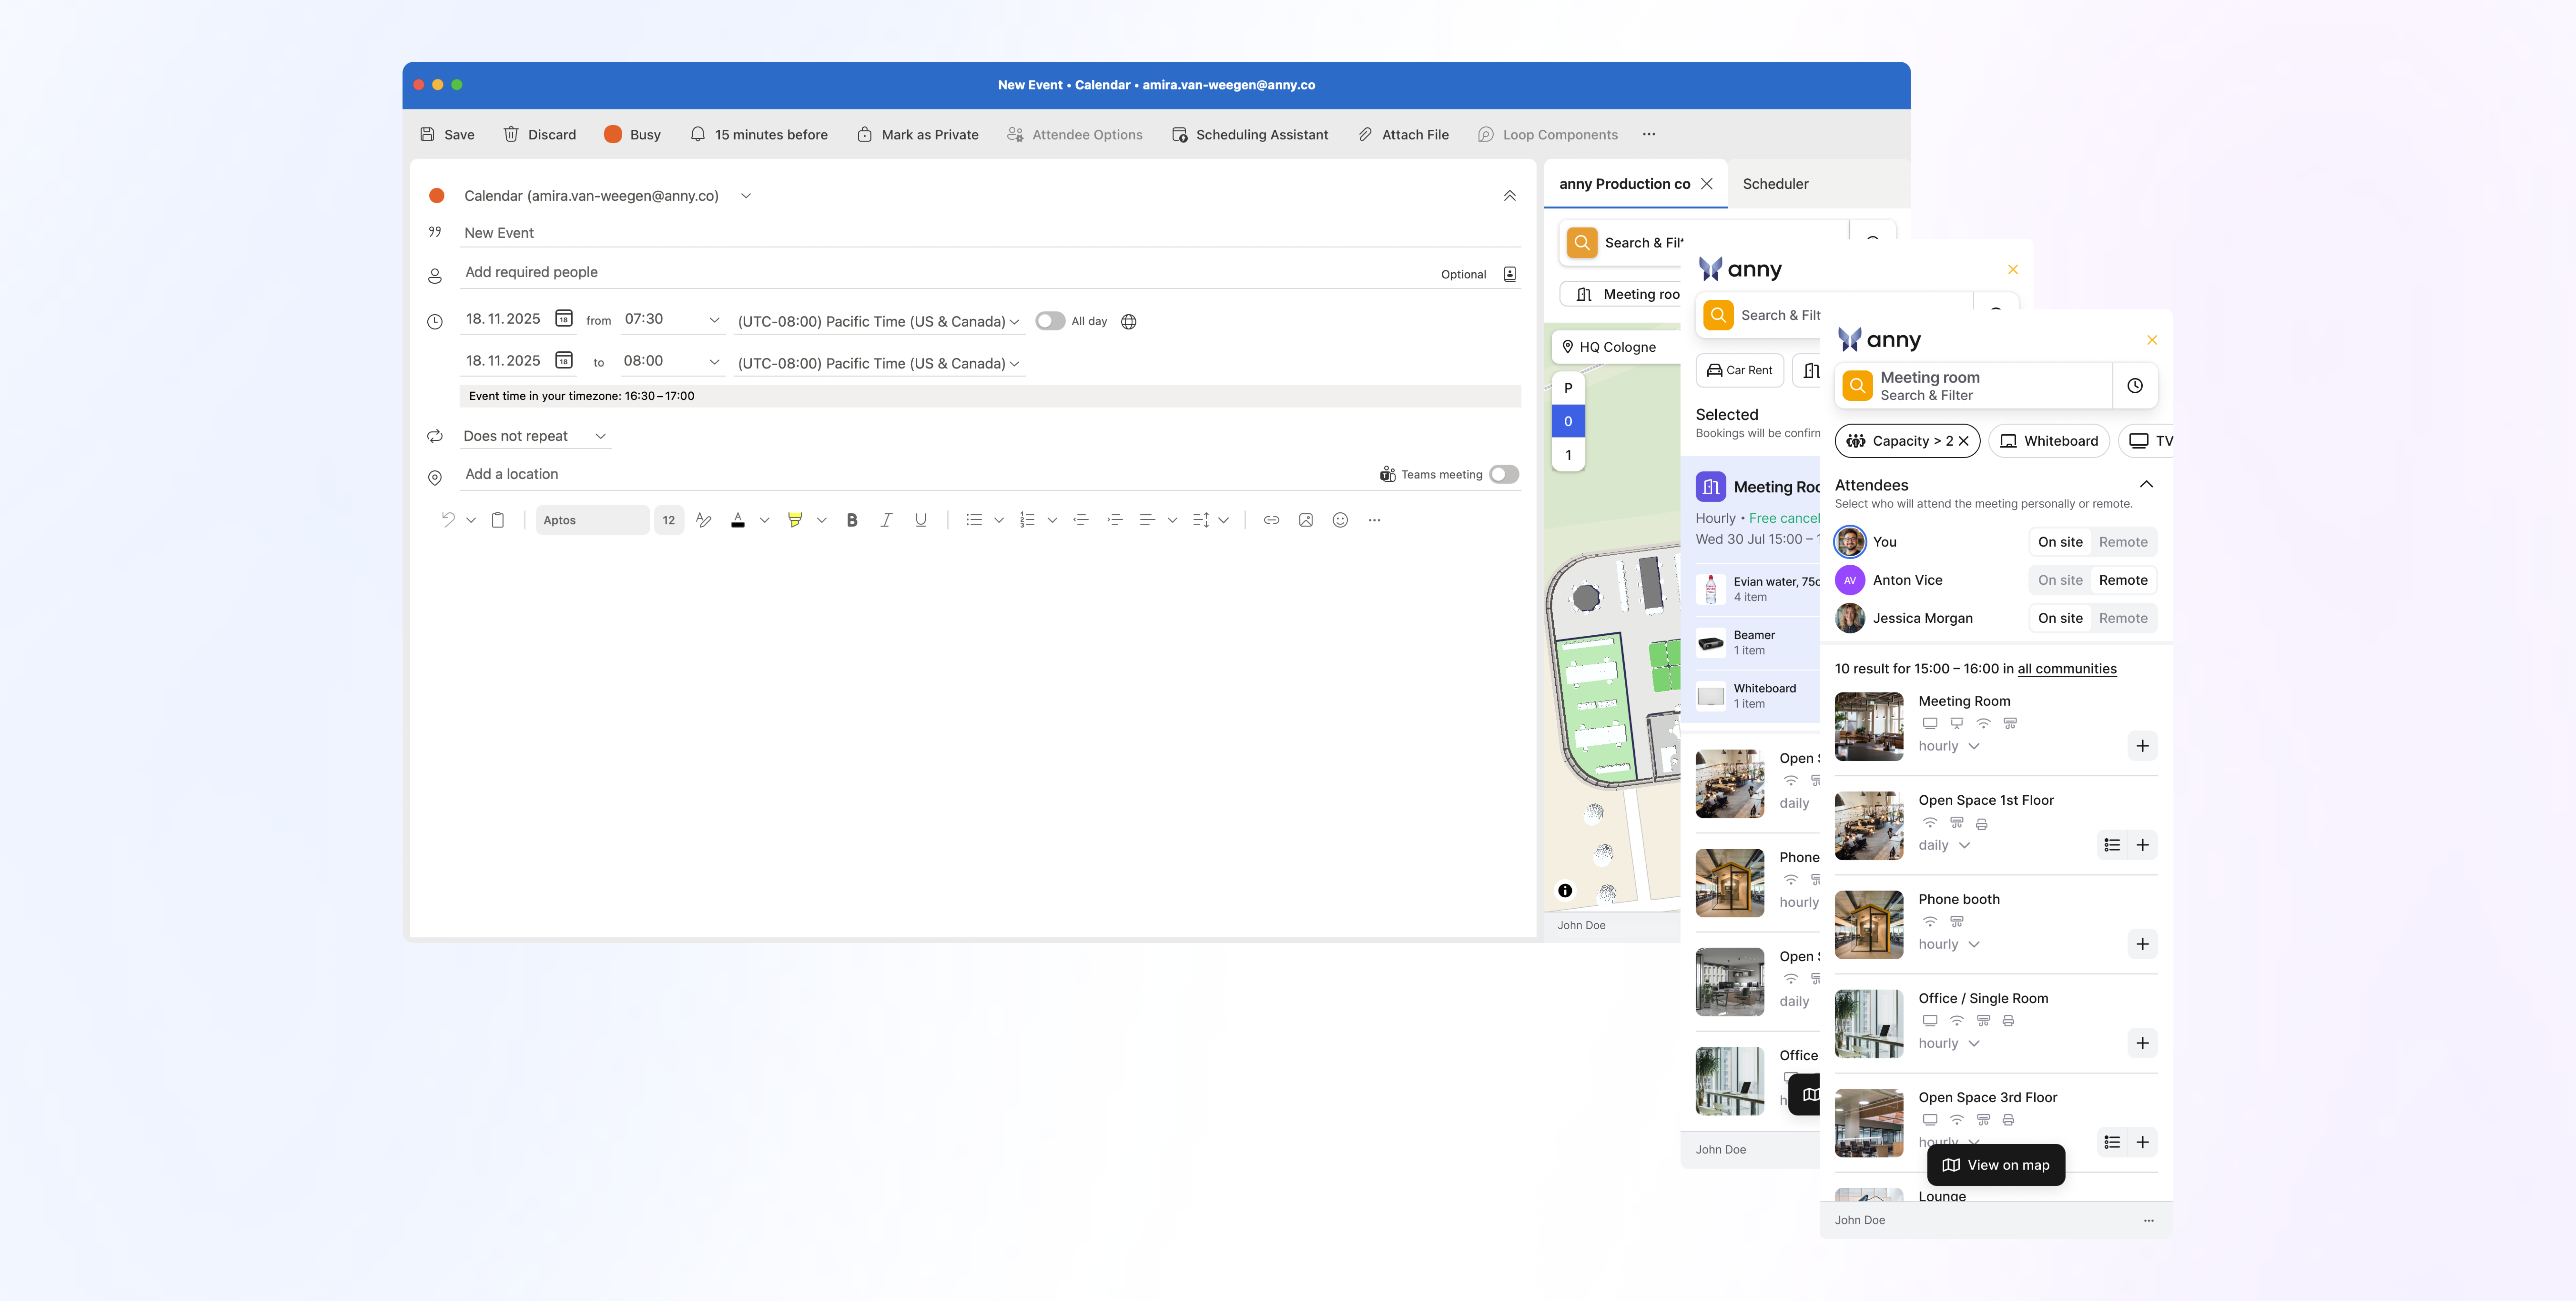The width and height of the screenshot is (2576, 1301).
Task: Insert a hyperlink in the event body
Action: (1271, 520)
